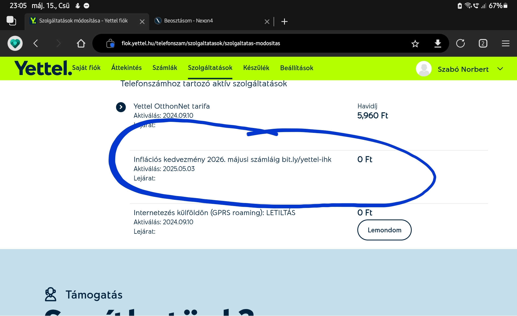Image resolution: width=517 pixels, height=316 pixels.
Task: Click the Lemondom button
Action: click(x=385, y=230)
